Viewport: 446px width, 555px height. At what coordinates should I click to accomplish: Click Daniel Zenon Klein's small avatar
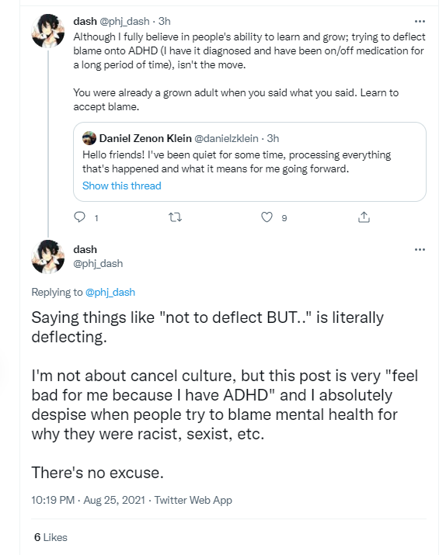(x=89, y=138)
